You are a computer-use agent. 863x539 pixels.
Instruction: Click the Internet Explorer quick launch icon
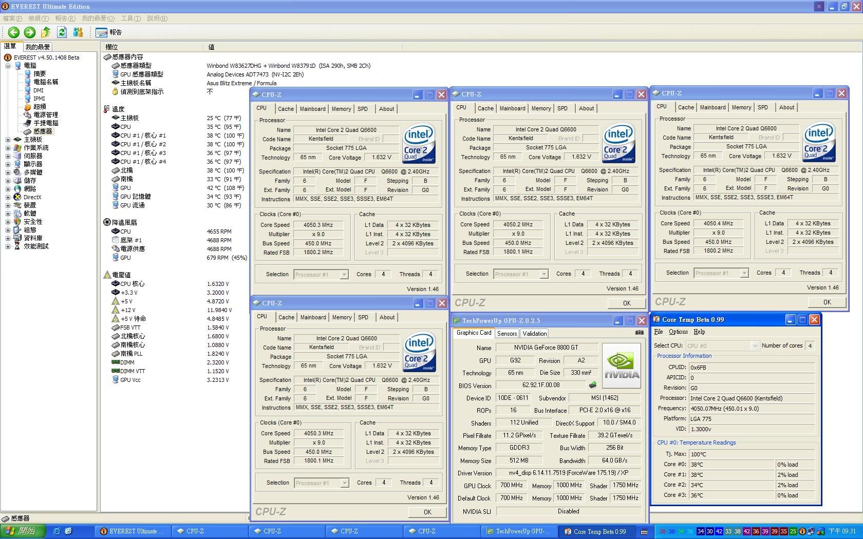point(57,531)
